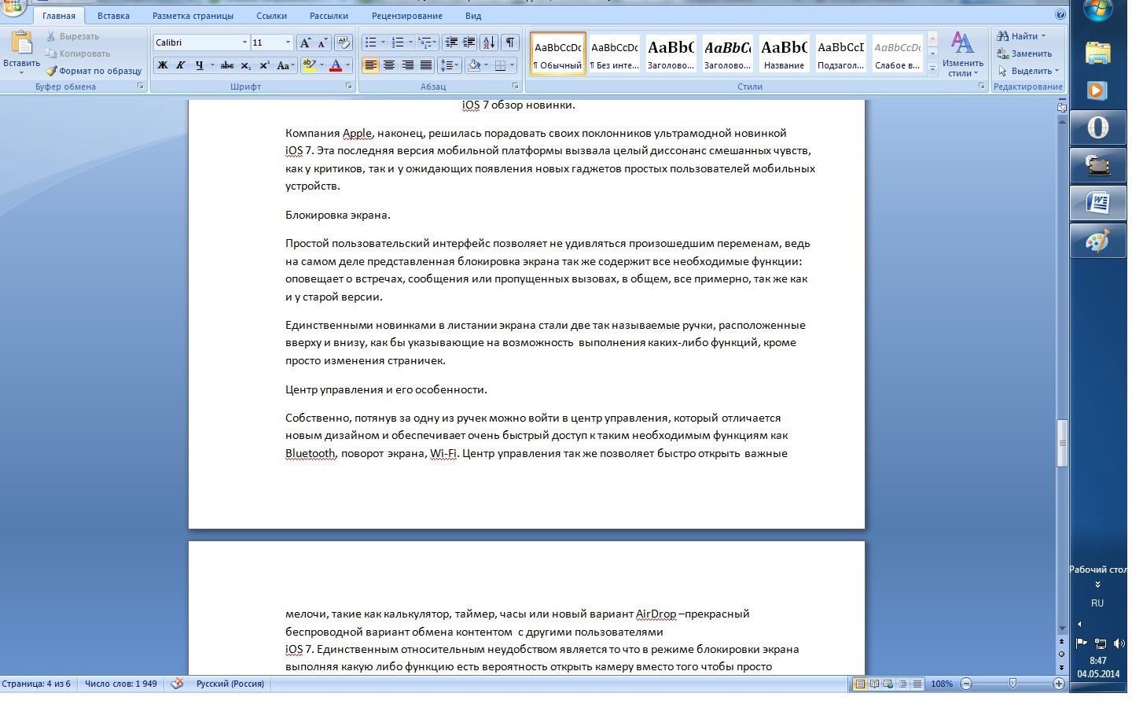This screenshot has width=1132, height=708.
Task: Open Paint from the taskbar
Action: point(1098,241)
